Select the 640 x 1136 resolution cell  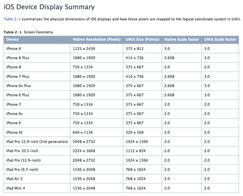click(97, 132)
